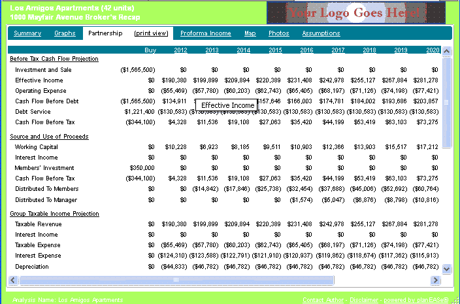Switch to the Graphs tab

coord(65,33)
